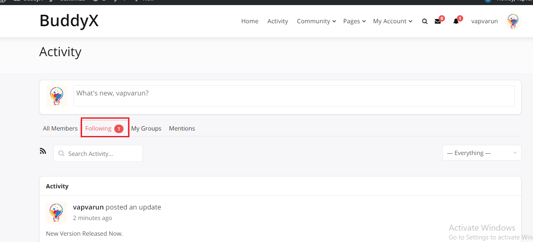Open the messages envelope icon
Screen dimensions: 533x242
click(438, 21)
